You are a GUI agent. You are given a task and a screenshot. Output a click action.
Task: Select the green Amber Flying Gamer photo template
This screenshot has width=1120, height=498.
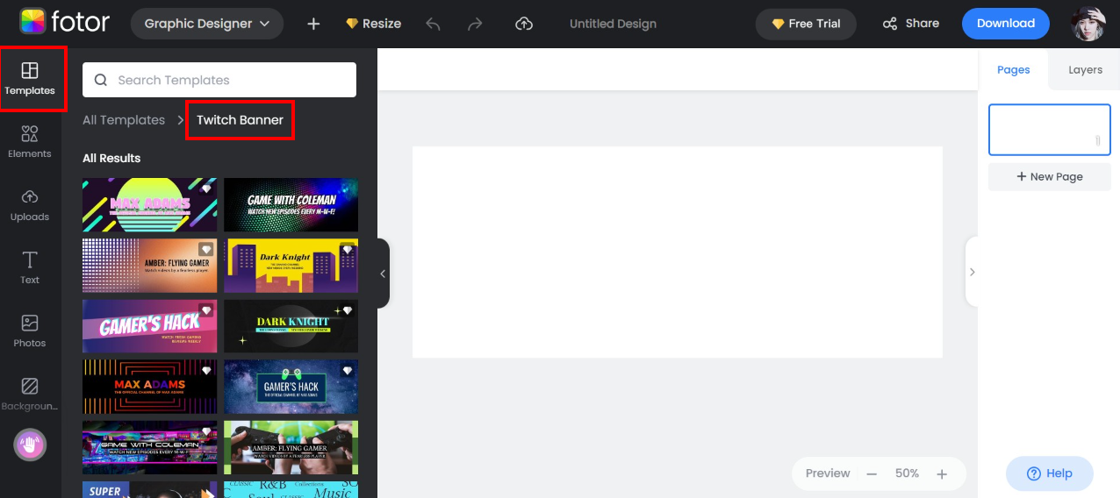pyautogui.click(x=291, y=447)
